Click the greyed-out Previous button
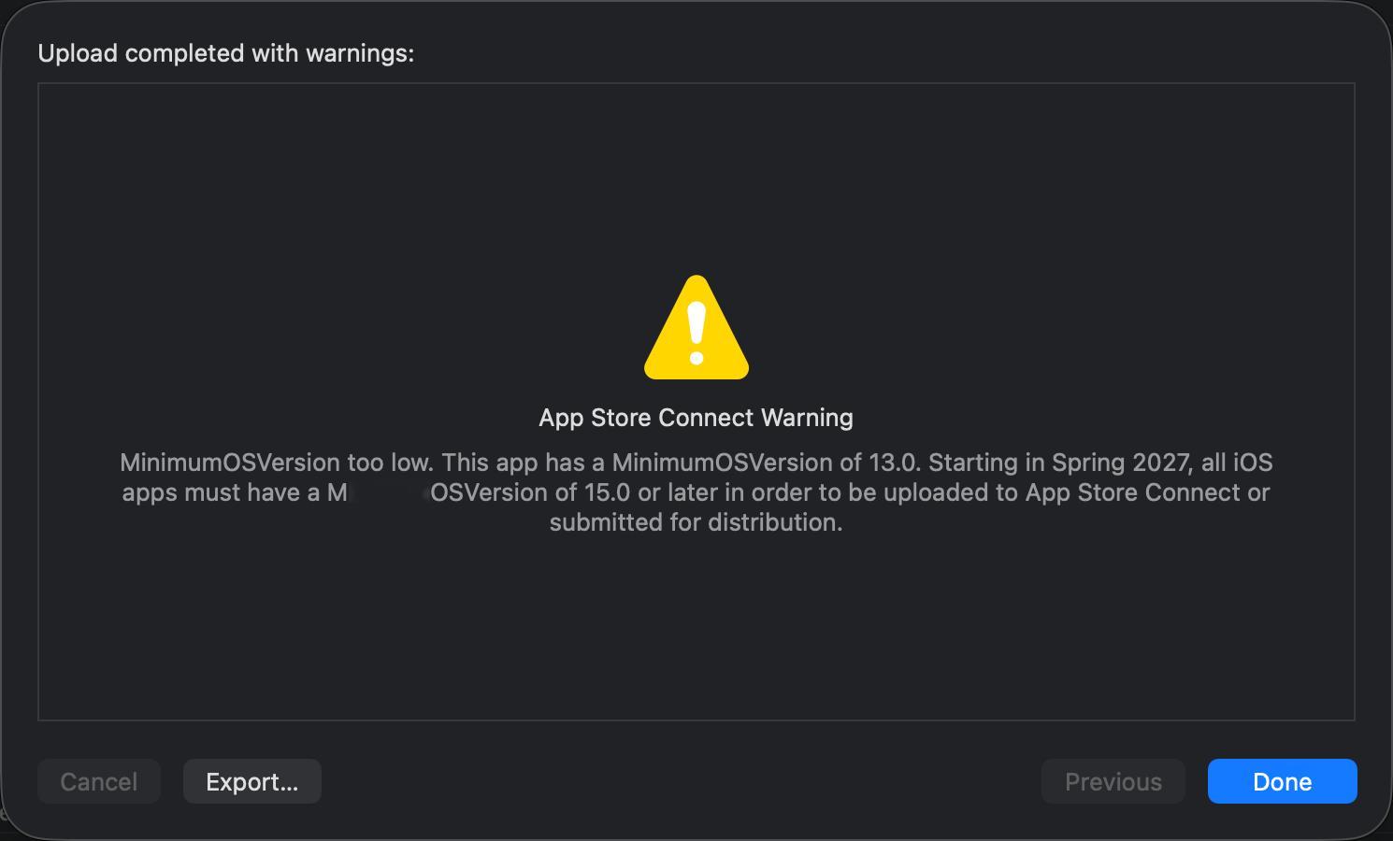Viewport: 1393px width, 841px height. pyautogui.click(x=1113, y=781)
